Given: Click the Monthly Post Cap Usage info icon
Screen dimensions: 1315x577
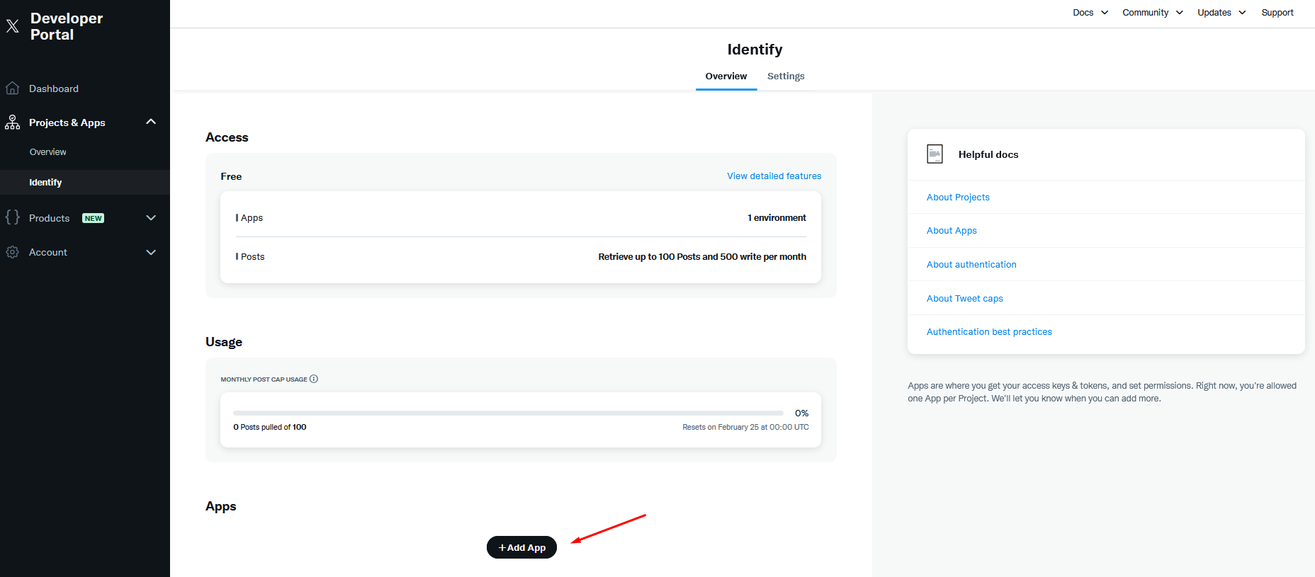Looking at the screenshot, I should [314, 379].
